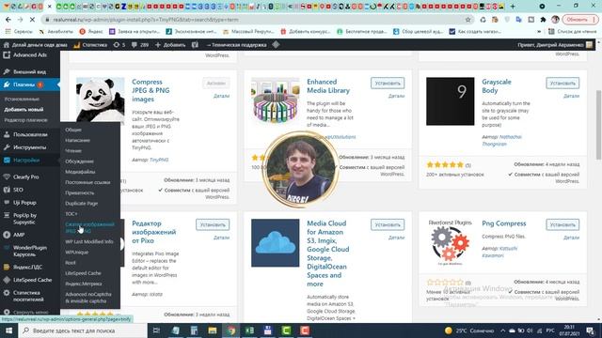Open WonderPlugin Карусель in the sidebar
Viewport: 602px width, 338px height.
pos(30,251)
